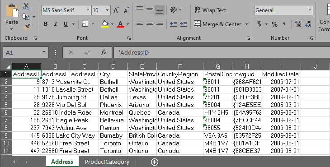The image size is (330, 167).
Task: Open fill color dropdown arrow
Action: [112, 24]
